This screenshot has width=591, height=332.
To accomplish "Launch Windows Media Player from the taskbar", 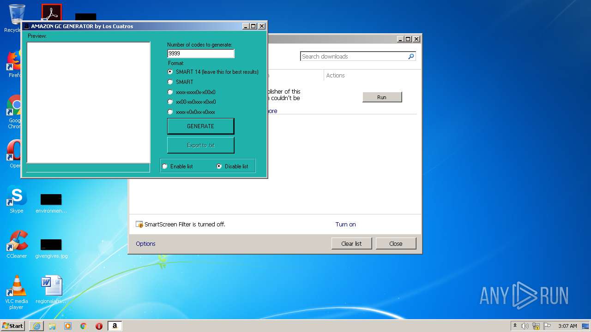I will pyautogui.click(x=68, y=326).
